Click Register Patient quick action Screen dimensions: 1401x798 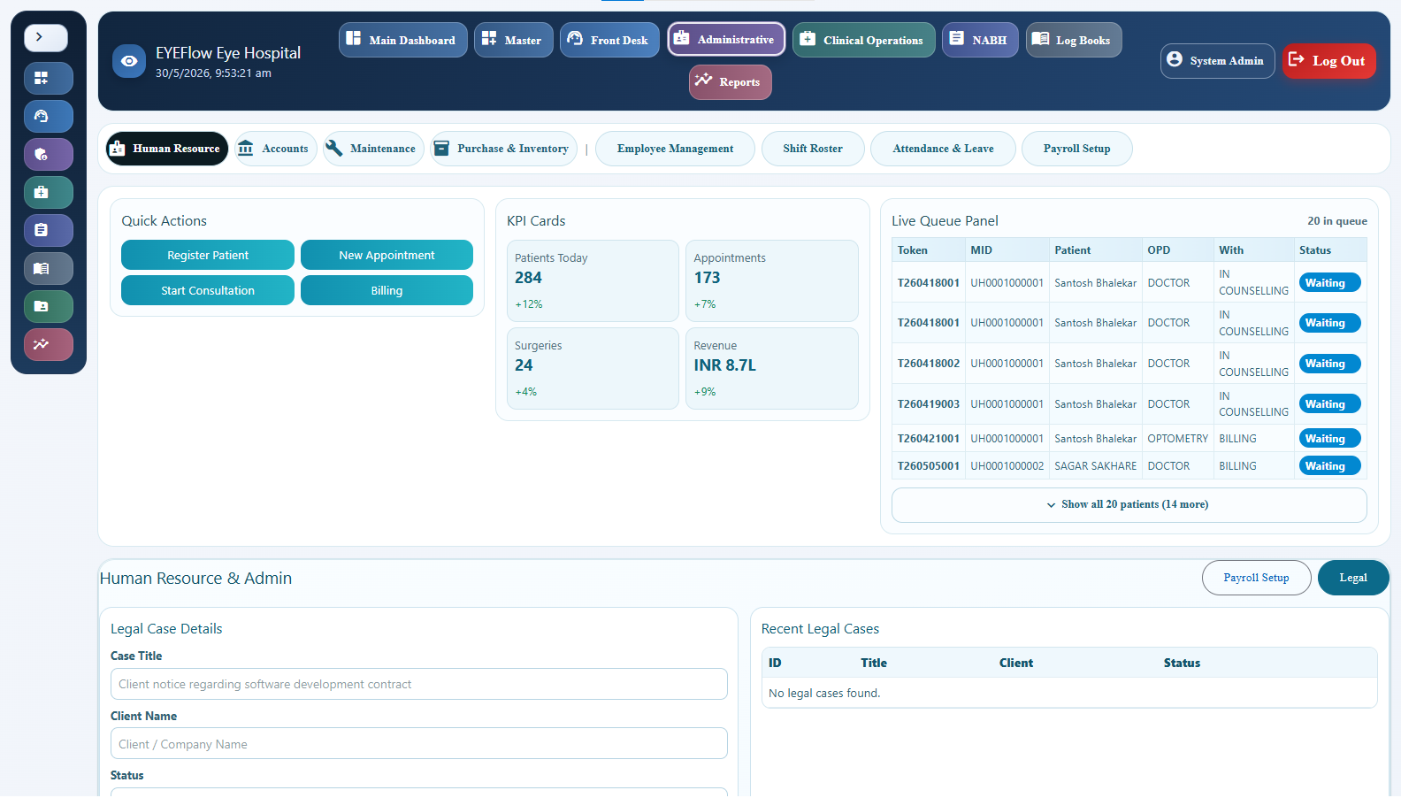(x=208, y=255)
